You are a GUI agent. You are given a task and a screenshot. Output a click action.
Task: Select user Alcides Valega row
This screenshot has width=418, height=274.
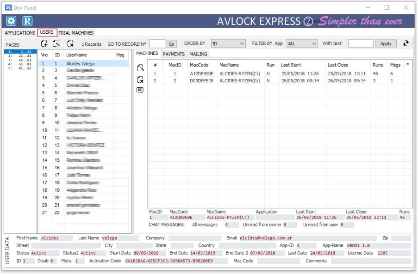click(83, 64)
